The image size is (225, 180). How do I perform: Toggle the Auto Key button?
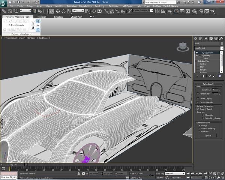point(160,174)
